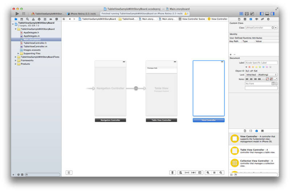Screen dimensions: 290x192
Task: Toggle the Debug area visibility
Action: click(267, 14)
